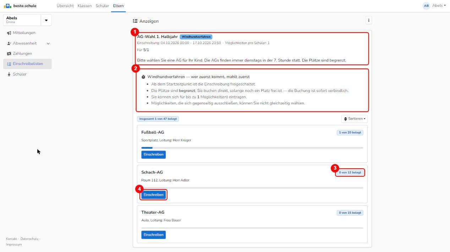The height and width of the screenshot is (252, 450).
Task: Enroll in the Fußball-AG
Action: pos(153,155)
